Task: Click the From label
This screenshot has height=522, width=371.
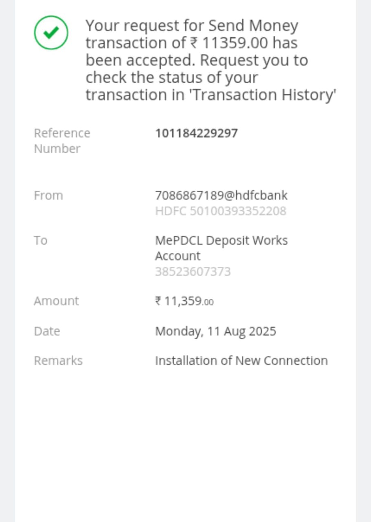Action: tap(48, 196)
